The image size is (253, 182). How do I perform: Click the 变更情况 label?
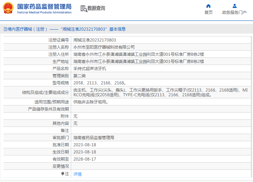click(x=61, y=166)
